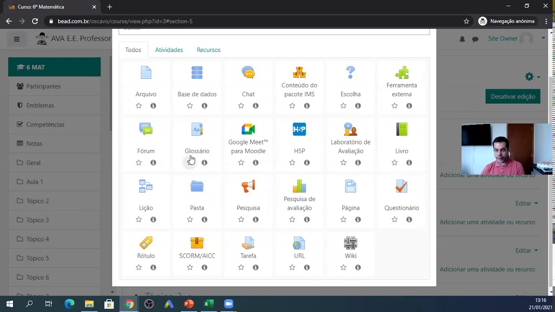
Task: Select the Arquivo file resource icon
Action: pos(146,72)
